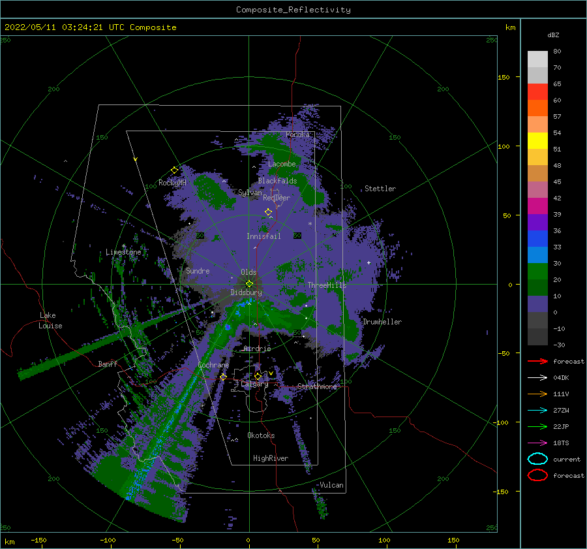Viewport: 587px width, 549px height.
Task: Click the yellow diamond marker near RockyMH
Action: coord(174,170)
